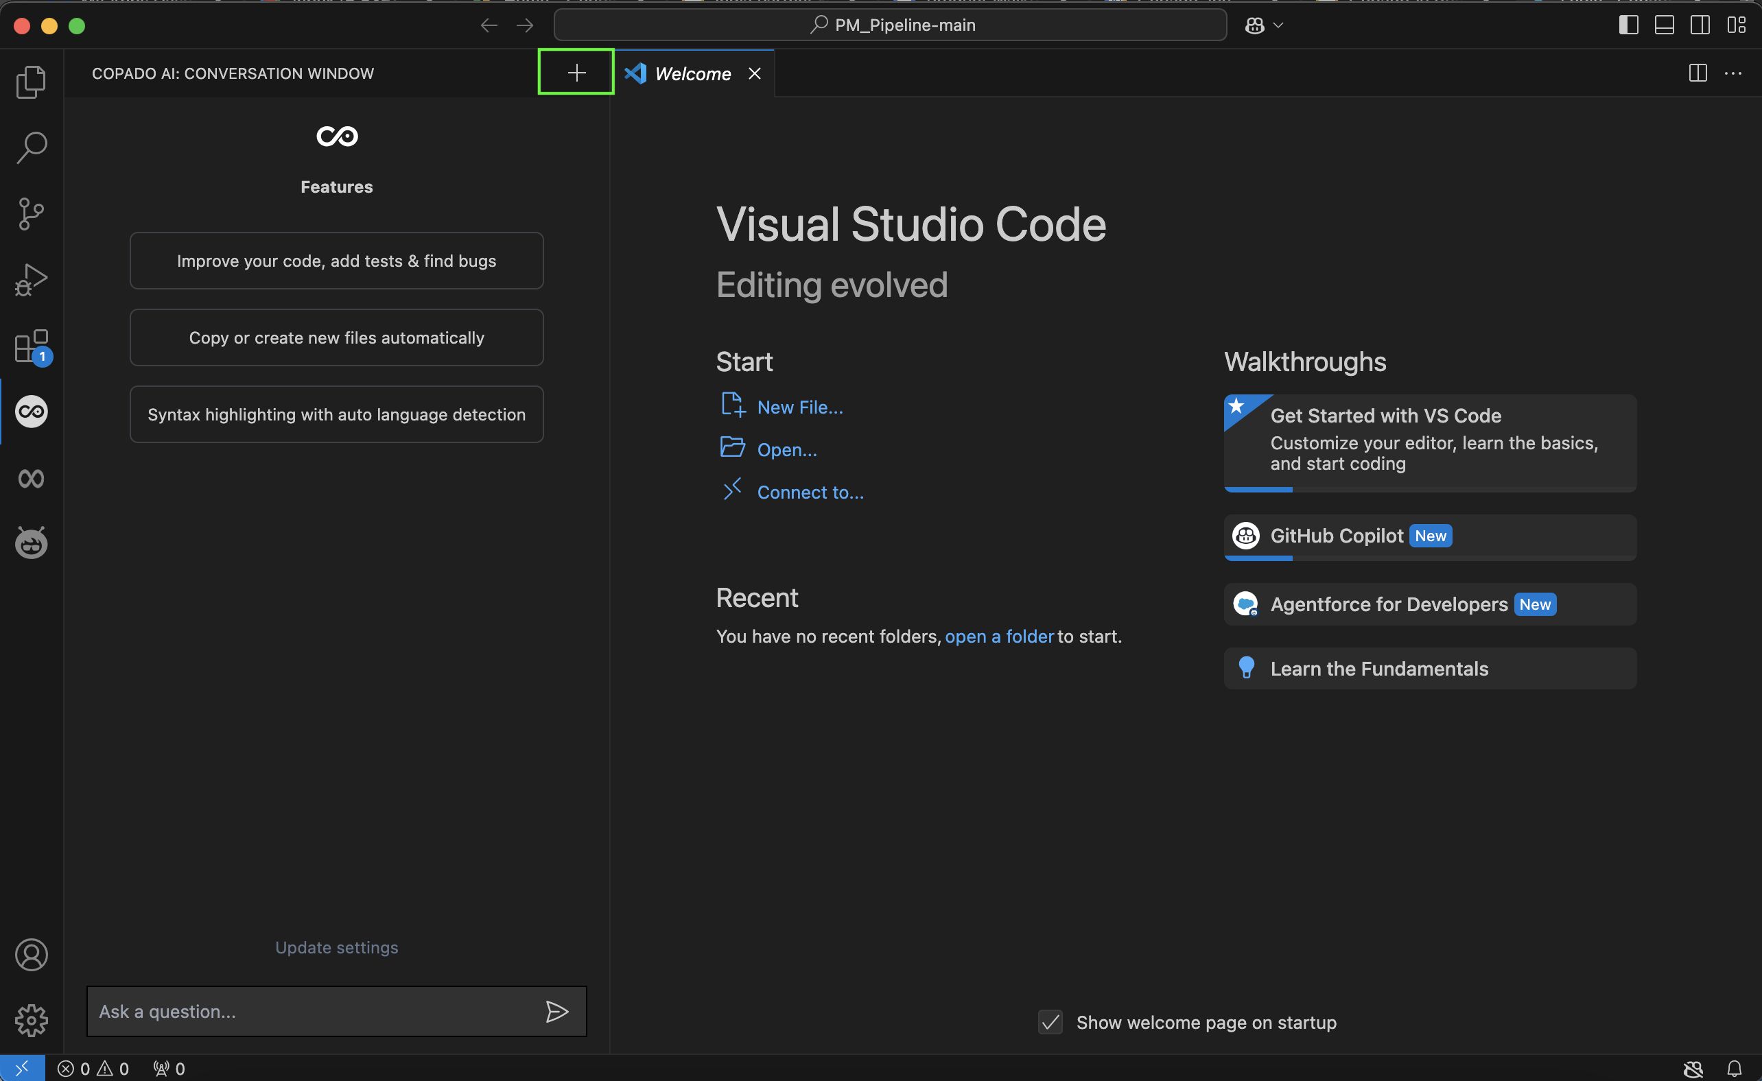Click Copilot status icon in status bar
Image resolution: width=1762 pixels, height=1081 pixels.
click(x=1693, y=1068)
